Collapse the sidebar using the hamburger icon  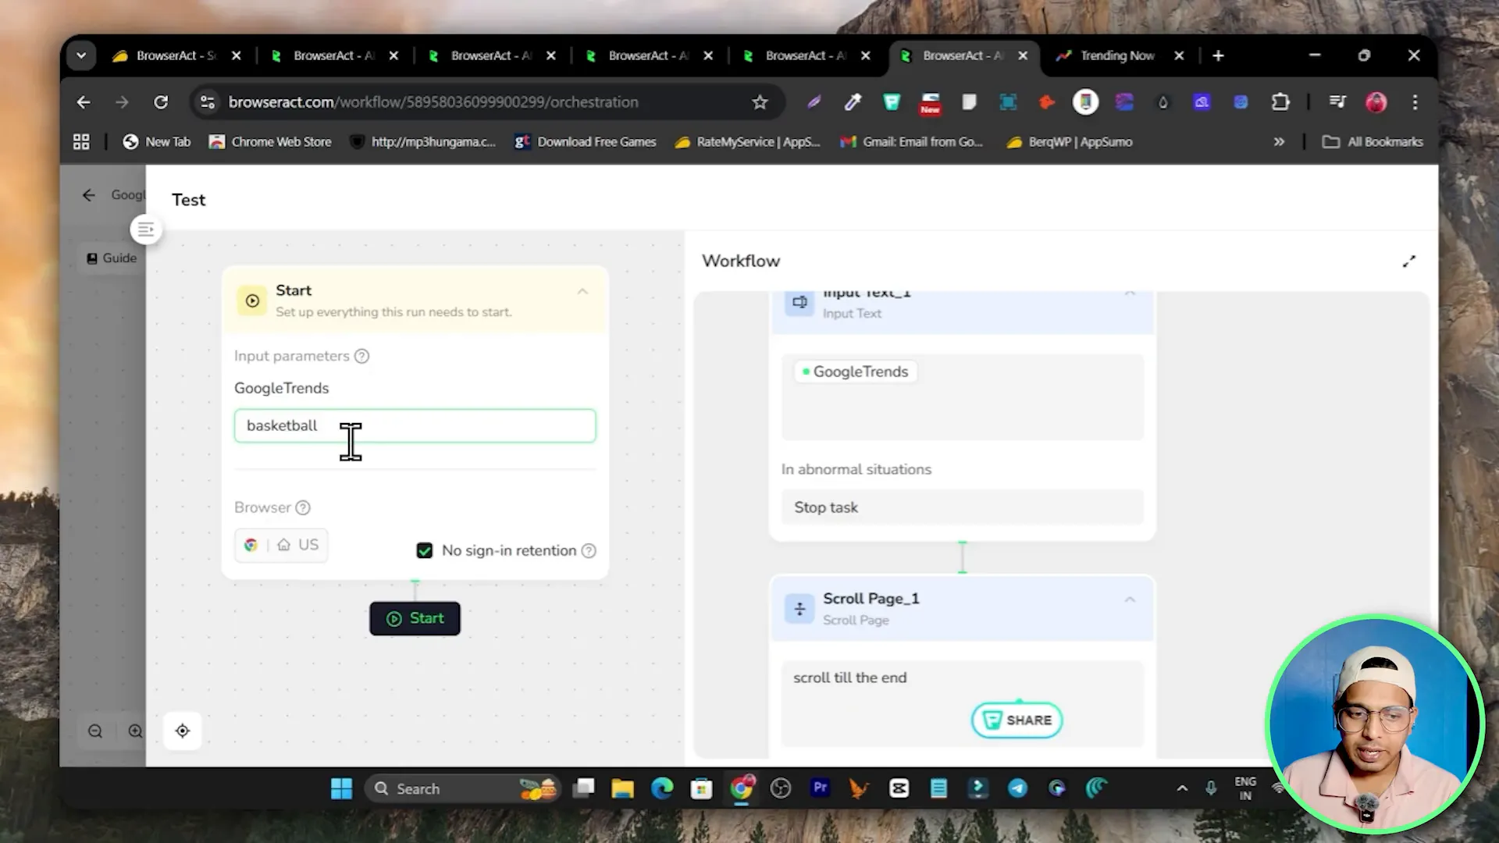click(x=145, y=229)
